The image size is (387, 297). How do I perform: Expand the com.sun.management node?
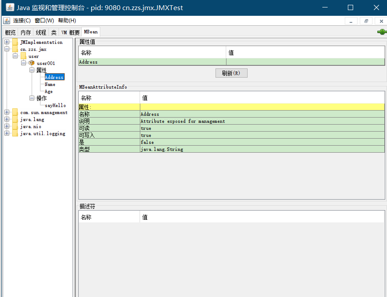7,112
